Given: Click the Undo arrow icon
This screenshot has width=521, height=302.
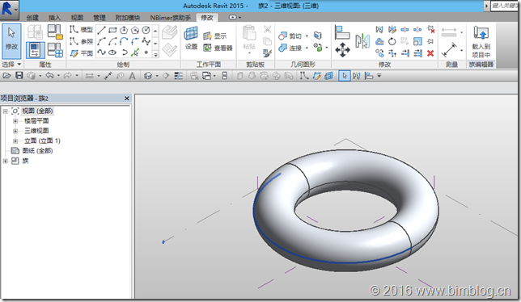Looking at the screenshot, I should point(49,76).
